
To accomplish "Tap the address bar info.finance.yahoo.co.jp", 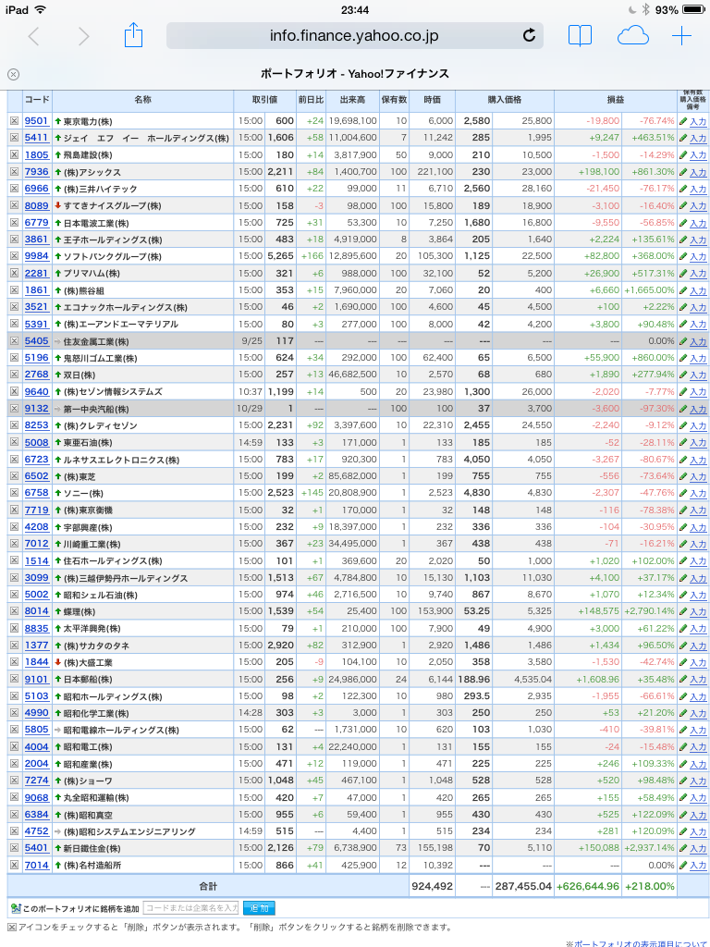I will coord(354,36).
